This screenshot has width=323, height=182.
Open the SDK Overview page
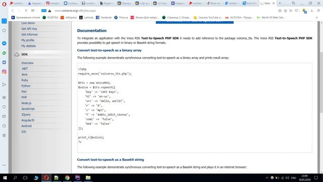tap(27, 63)
